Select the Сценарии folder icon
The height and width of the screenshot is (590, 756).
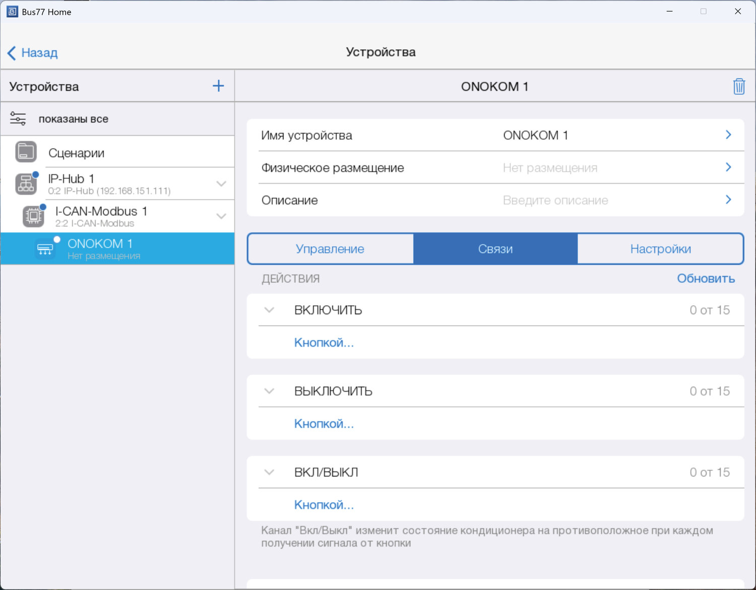[x=26, y=152]
